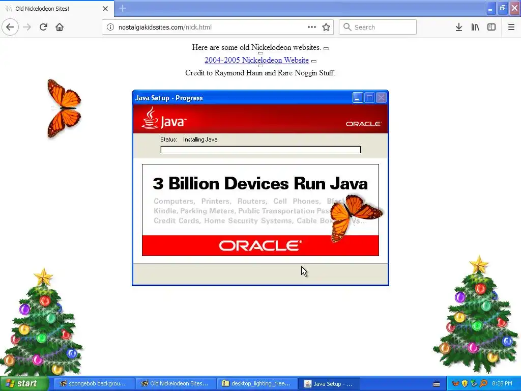This screenshot has height=391, width=521.
Task: Select the Old Nickelodeon Sites! tab
Action: click(56, 9)
